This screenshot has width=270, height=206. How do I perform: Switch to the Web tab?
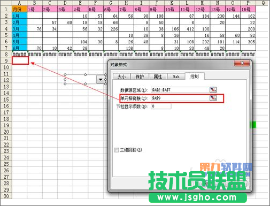(x=176, y=77)
